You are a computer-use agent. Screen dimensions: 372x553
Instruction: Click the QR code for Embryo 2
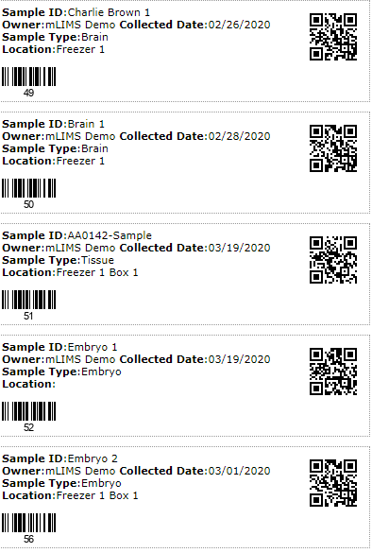click(x=333, y=483)
